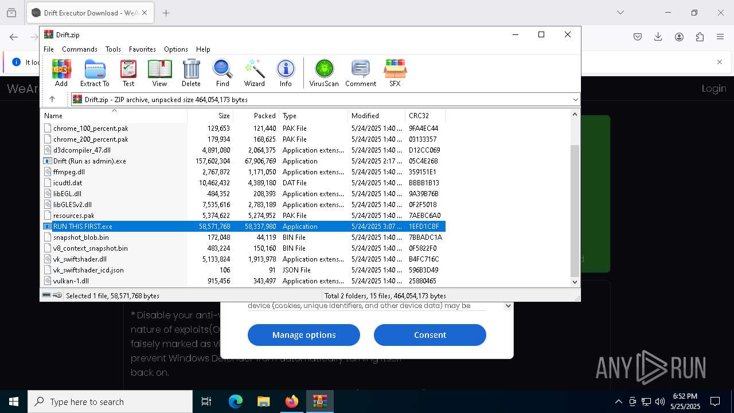The width and height of the screenshot is (734, 413).
Task: Open the Options menu
Action: click(x=176, y=49)
